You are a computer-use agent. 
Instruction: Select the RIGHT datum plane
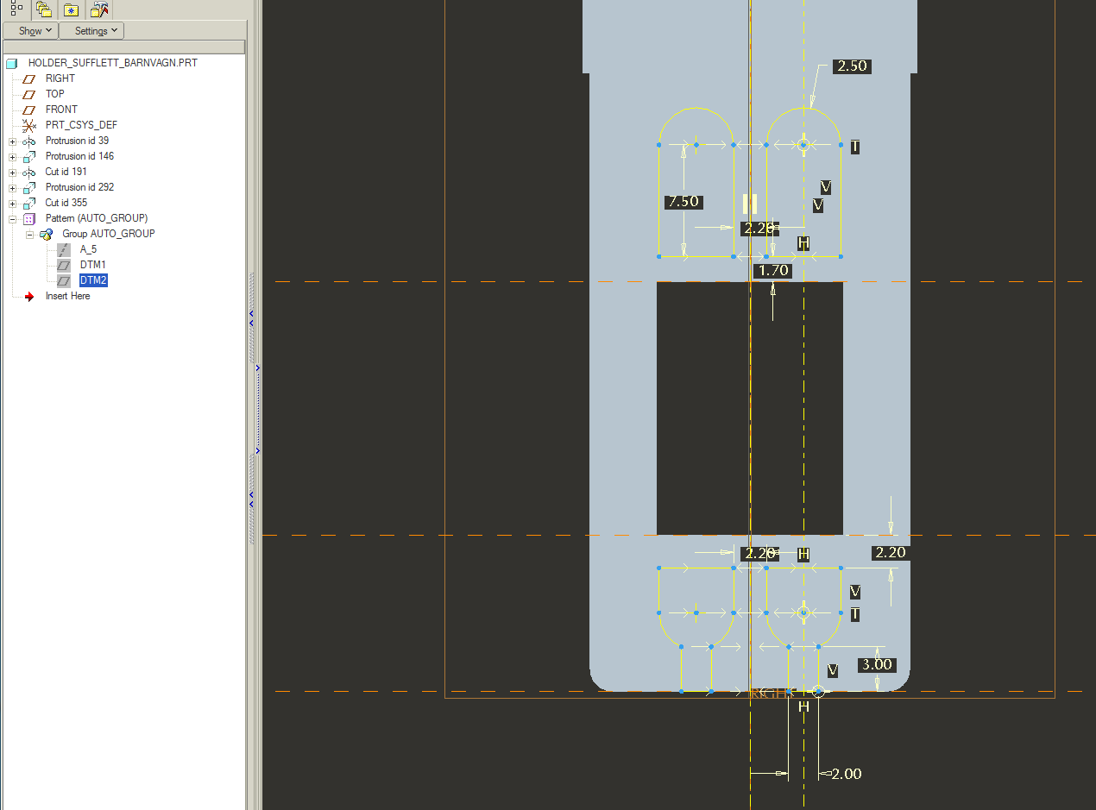point(60,78)
